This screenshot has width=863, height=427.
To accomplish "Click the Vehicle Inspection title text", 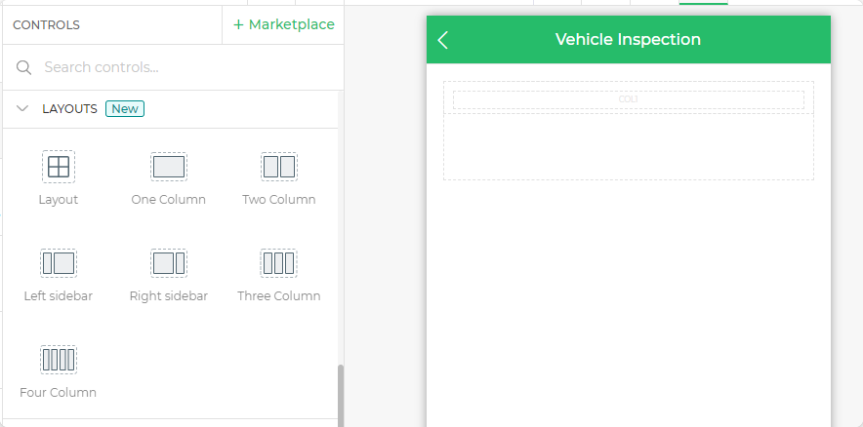I will [x=628, y=40].
